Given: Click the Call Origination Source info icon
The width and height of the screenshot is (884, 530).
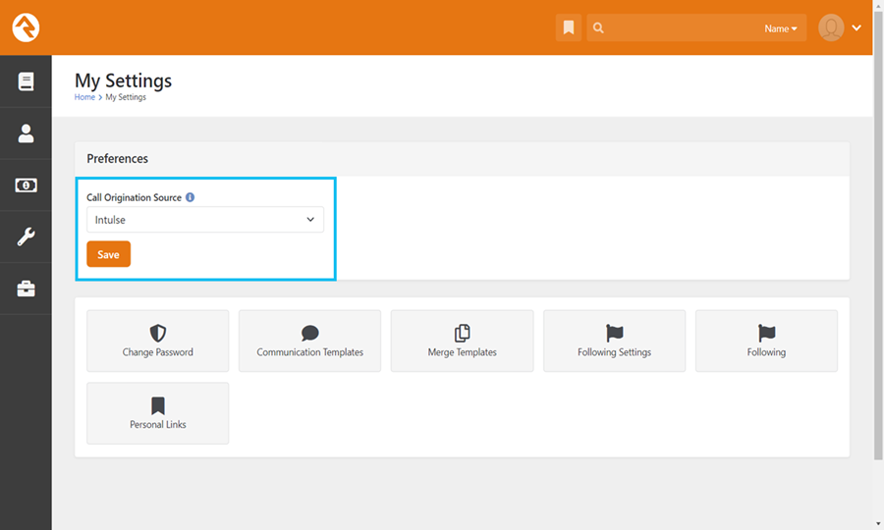Looking at the screenshot, I should pyautogui.click(x=190, y=197).
